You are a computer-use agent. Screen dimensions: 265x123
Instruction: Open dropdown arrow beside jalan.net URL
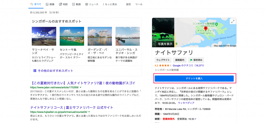tap(80, 87)
